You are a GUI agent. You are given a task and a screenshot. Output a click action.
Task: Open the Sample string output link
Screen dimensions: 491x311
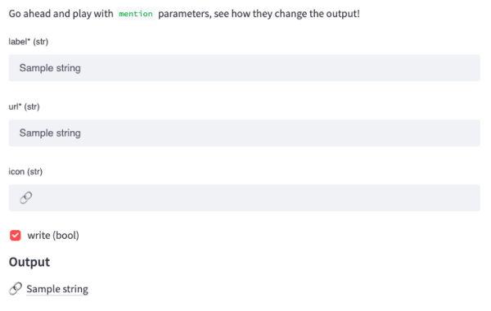point(57,289)
